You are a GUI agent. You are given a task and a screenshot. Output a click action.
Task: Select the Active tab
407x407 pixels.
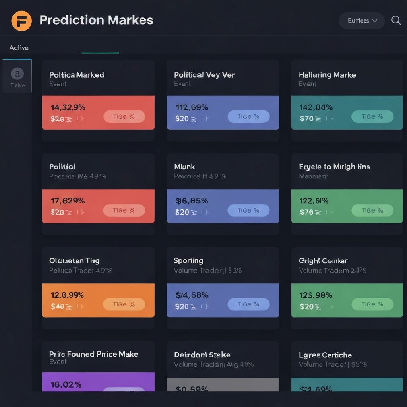(18, 47)
